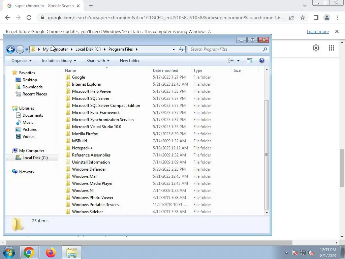Click My Computer in the address breadcrumb

55,49
